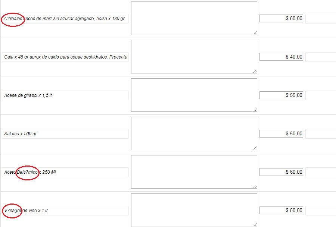This screenshot has height=227, width=336.
Task: Click the $ 50,00 price field in Cereales row
Action: 281,18
